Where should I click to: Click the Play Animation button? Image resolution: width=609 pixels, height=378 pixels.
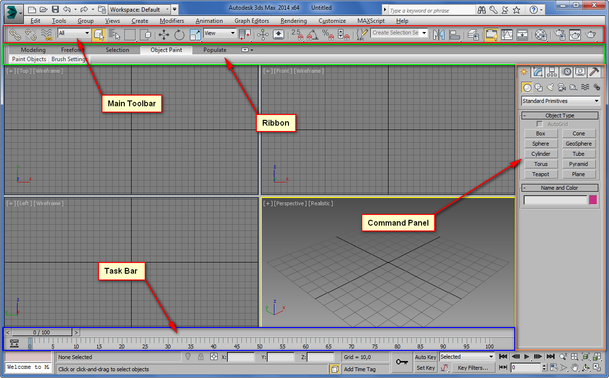click(x=527, y=357)
